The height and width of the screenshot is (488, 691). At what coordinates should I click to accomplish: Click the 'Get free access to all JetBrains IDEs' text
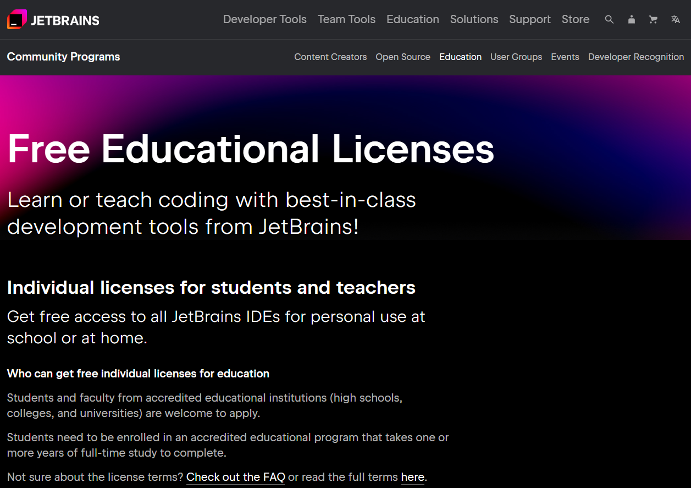point(216,327)
